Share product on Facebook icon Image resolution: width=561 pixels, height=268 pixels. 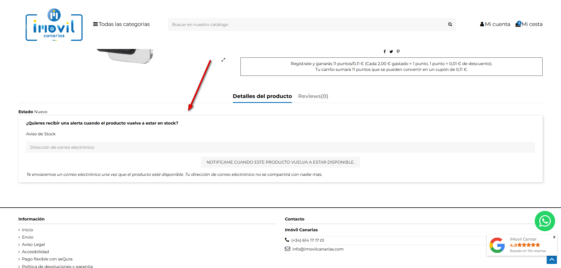(385, 52)
